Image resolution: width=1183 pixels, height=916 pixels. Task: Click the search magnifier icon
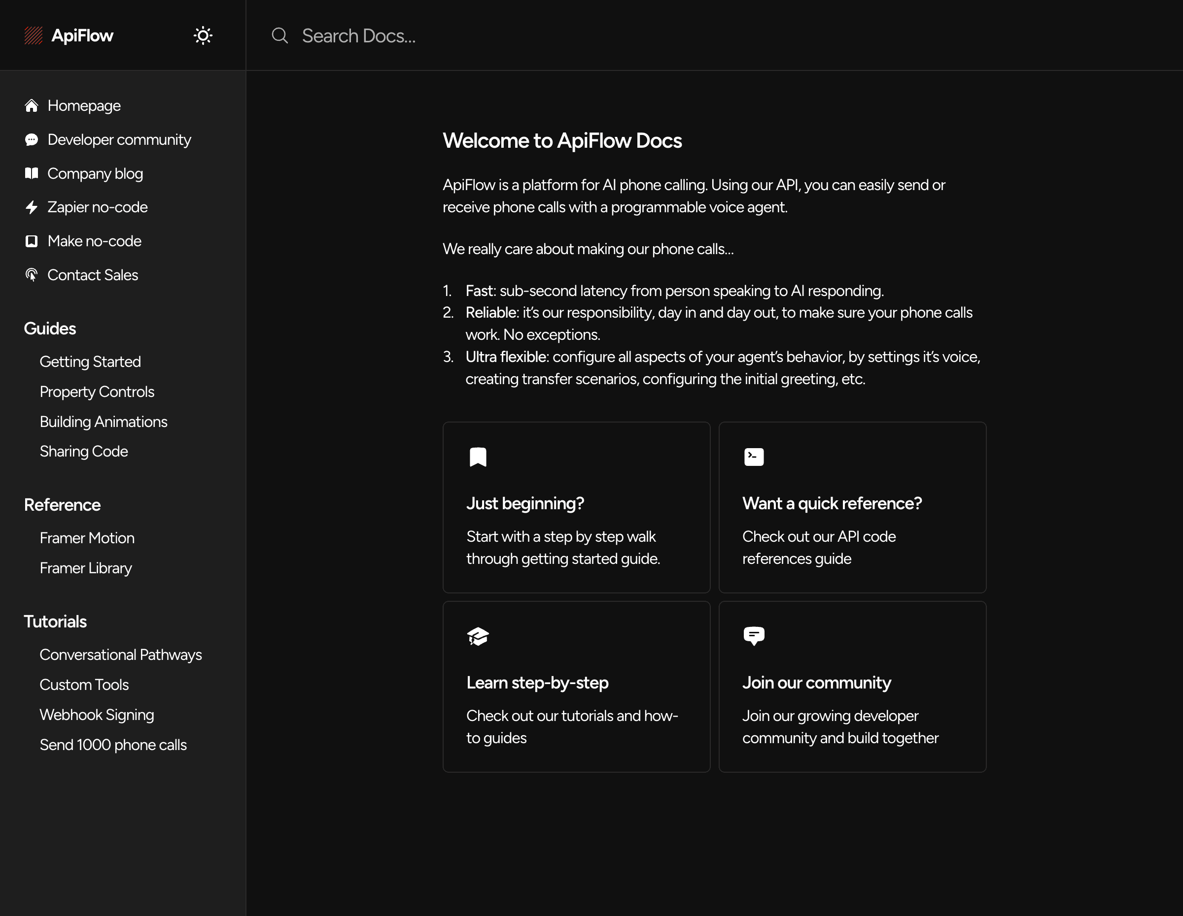click(279, 36)
